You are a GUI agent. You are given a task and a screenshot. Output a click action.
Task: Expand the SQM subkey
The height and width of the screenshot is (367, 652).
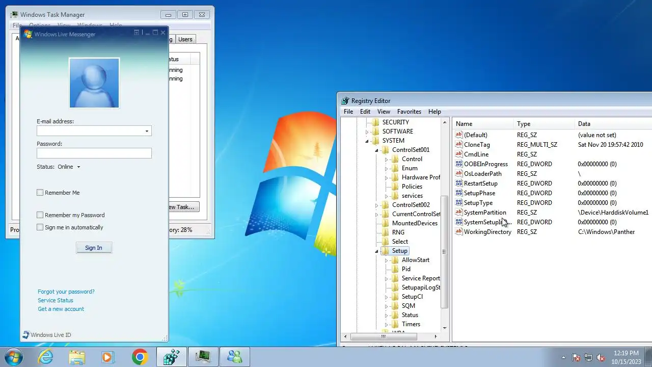[x=386, y=306]
